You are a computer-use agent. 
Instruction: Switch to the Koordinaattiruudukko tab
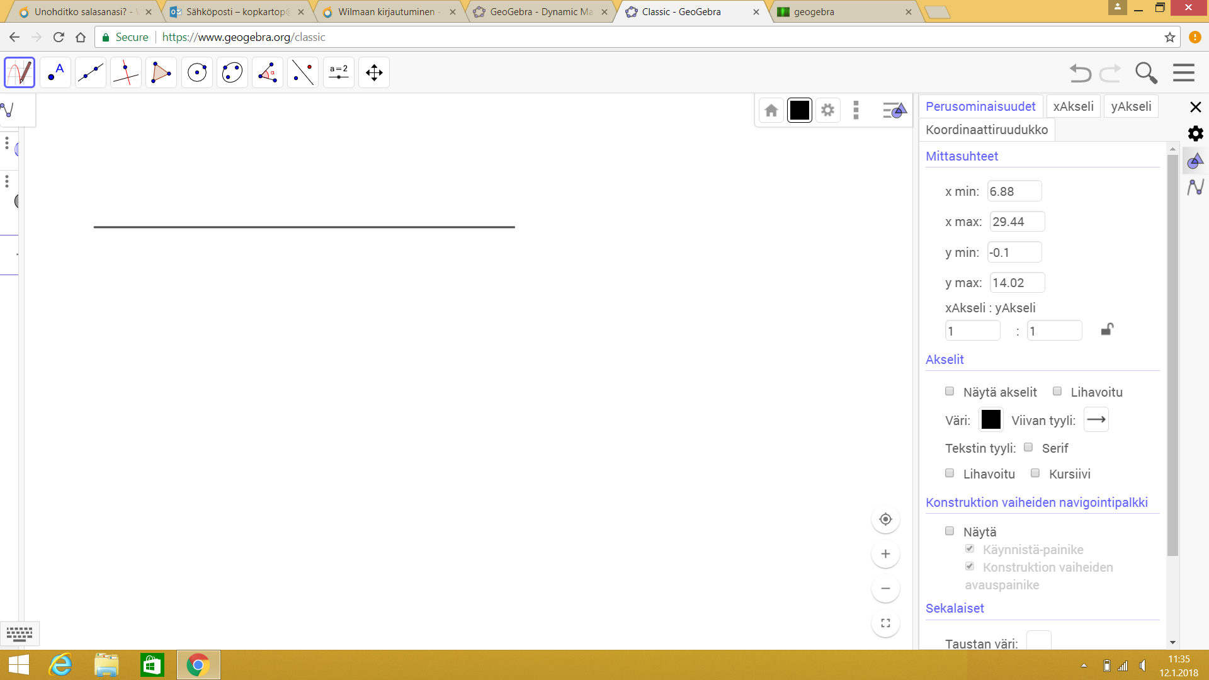click(x=986, y=130)
